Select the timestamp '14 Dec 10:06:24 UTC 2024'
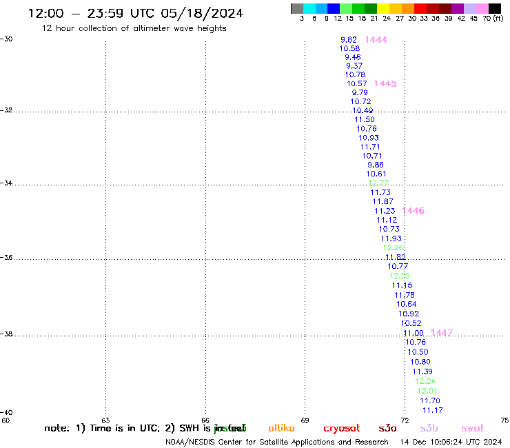The width and height of the screenshot is (510, 448). coord(451,442)
